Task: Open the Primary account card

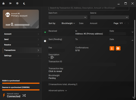Action: tap(21, 19)
